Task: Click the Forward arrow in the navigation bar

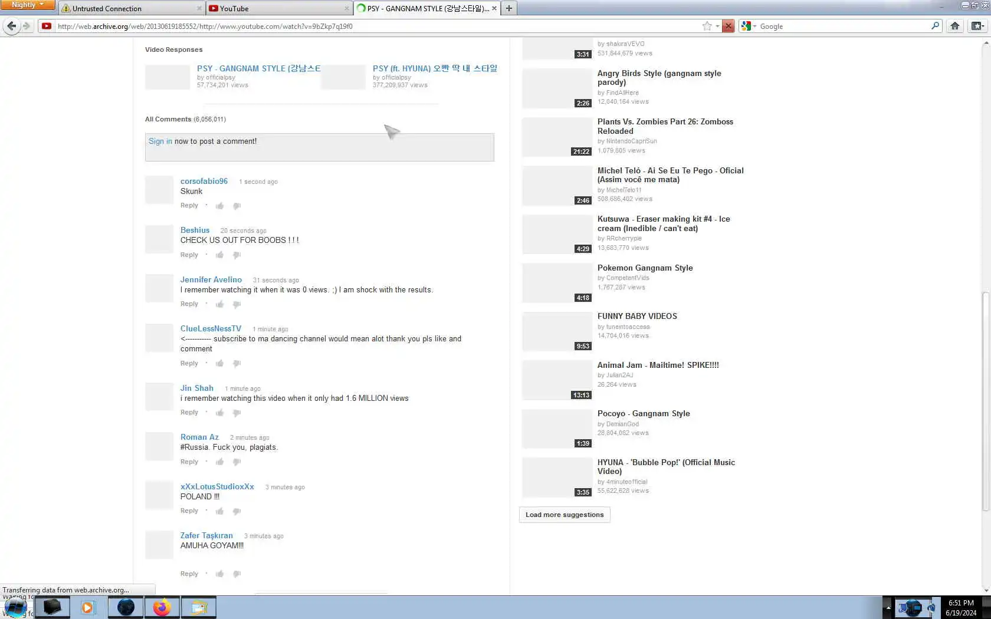Action: point(27,26)
